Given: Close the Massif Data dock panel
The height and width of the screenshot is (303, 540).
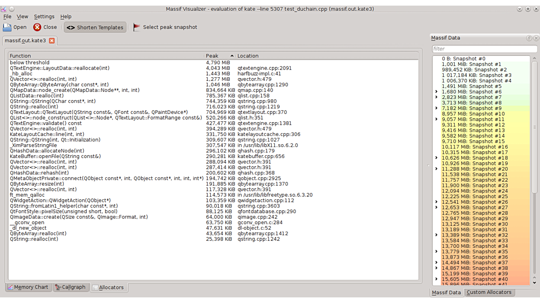Looking at the screenshot, I should [x=536, y=38].
